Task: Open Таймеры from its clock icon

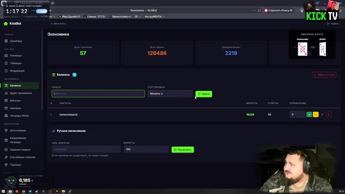Action: (6, 63)
